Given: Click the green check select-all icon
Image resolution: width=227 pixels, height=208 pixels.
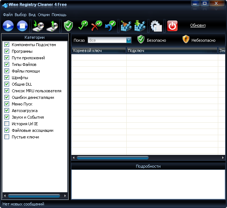Looking at the screenshot, I should coord(83,26).
